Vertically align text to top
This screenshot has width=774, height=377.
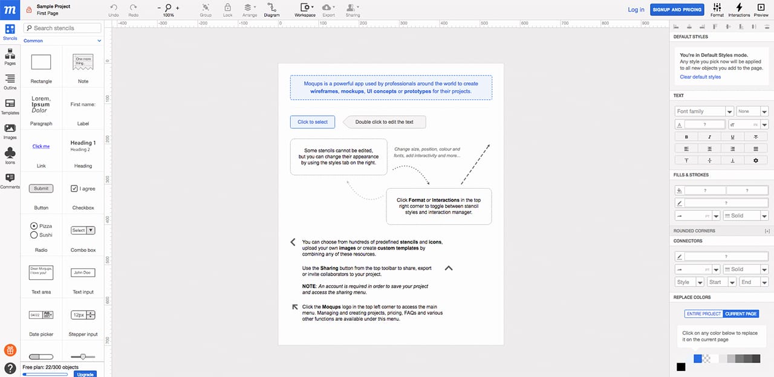pos(686,160)
